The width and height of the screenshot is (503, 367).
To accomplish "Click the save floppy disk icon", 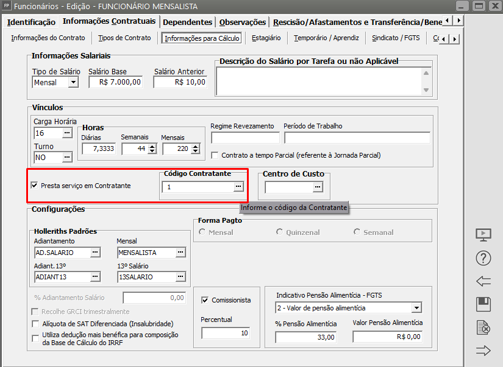I will click(x=483, y=305).
